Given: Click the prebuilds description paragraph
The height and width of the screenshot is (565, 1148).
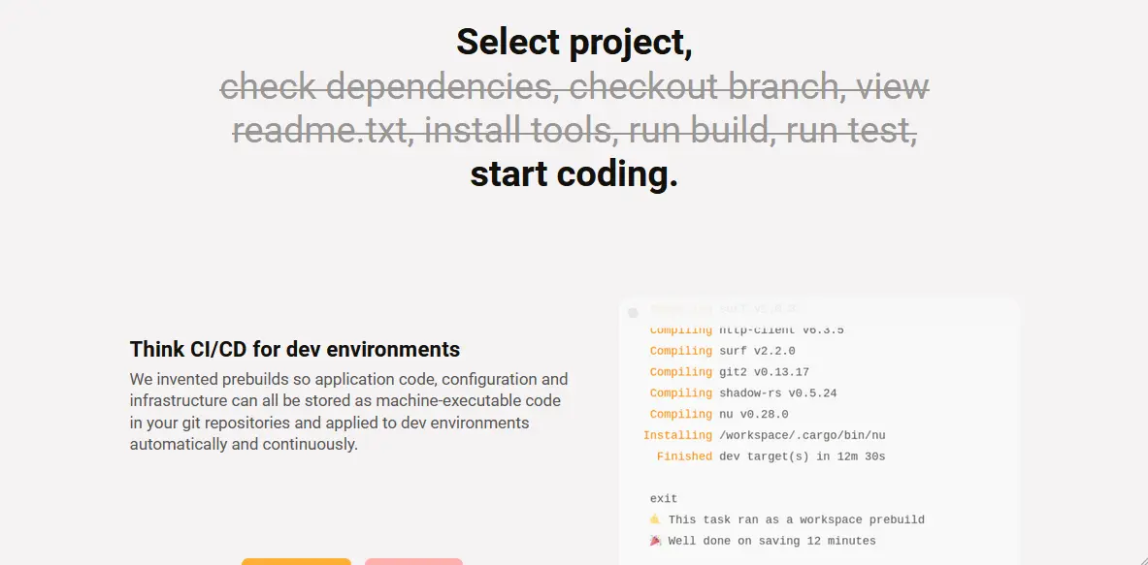Looking at the screenshot, I should [x=347, y=412].
